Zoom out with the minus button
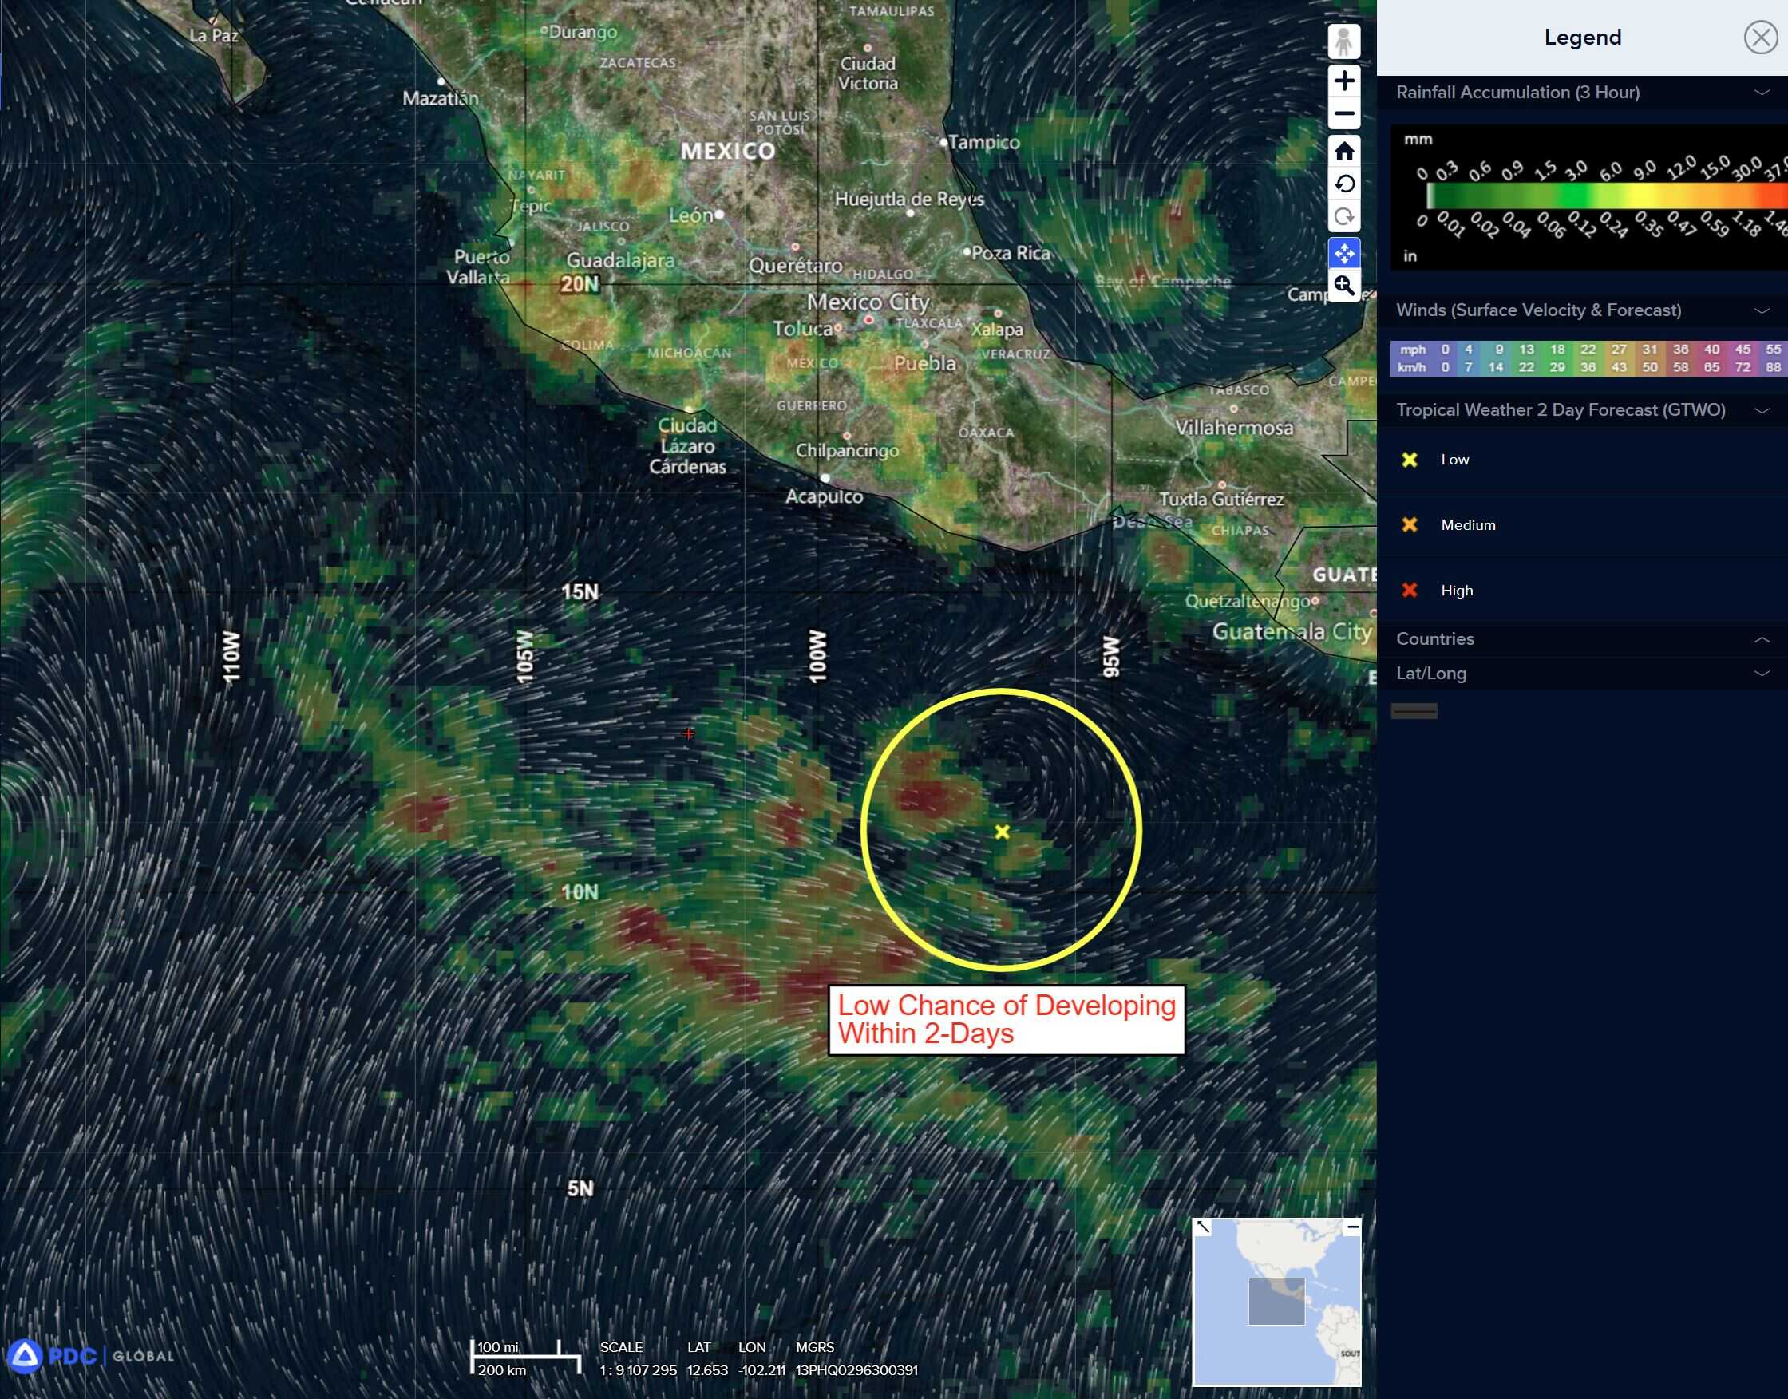1788x1399 pixels. tap(1343, 114)
